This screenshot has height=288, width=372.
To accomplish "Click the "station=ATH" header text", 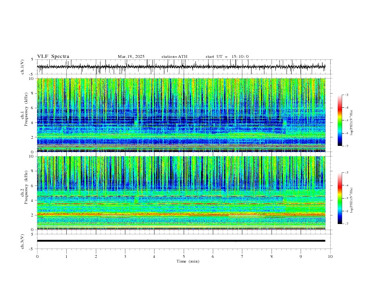I will 174,56.
